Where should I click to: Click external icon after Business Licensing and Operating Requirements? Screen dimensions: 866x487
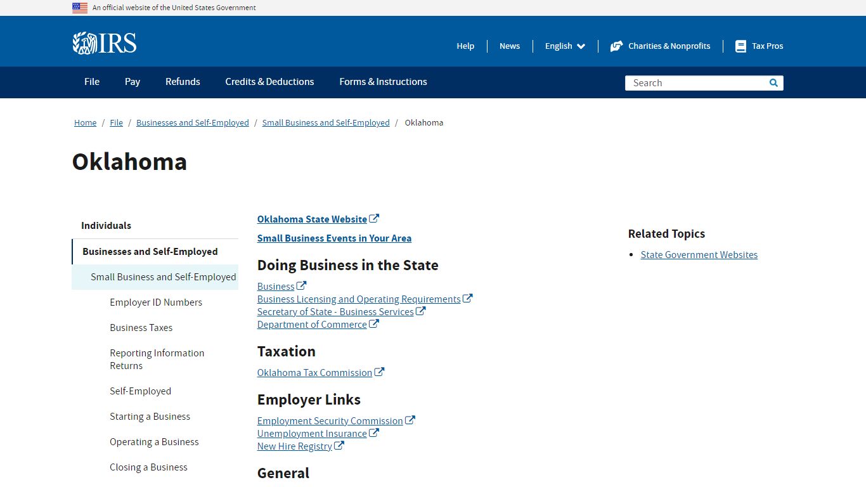468,298
